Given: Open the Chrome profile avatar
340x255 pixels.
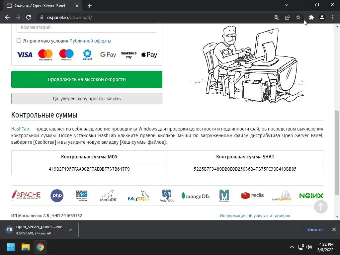Looking at the screenshot, I should pos(322,17).
